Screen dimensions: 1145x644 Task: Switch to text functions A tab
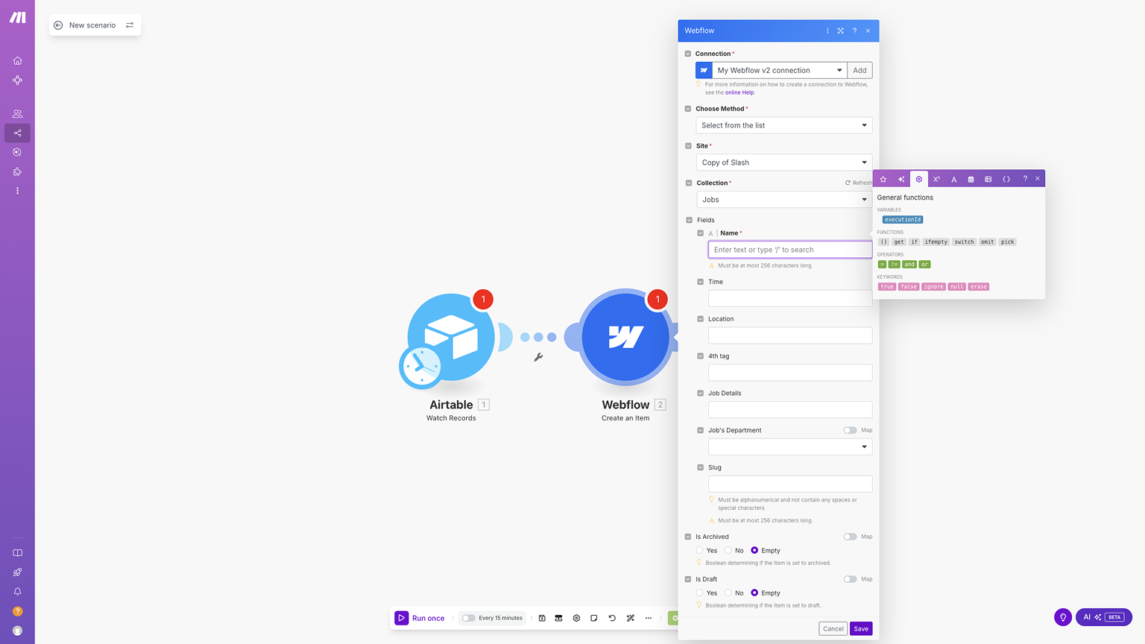pos(953,179)
